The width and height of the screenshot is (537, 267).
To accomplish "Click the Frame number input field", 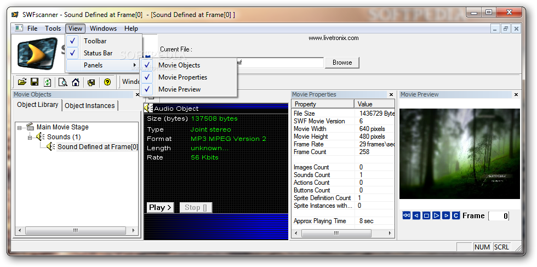I will [x=499, y=216].
